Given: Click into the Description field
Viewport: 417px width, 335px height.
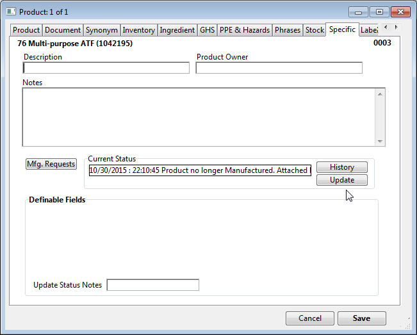Looking at the screenshot, I should 106,68.
